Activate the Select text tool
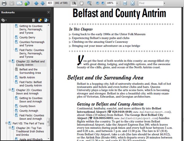This screenshot has height=141, width=184. 74,3
